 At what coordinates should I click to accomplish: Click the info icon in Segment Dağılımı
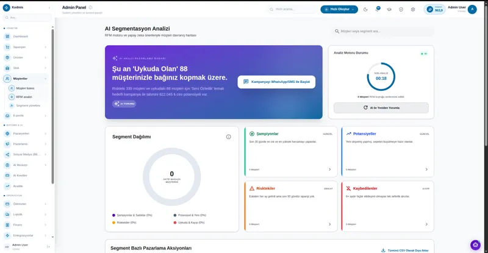[x=228, y=137]
